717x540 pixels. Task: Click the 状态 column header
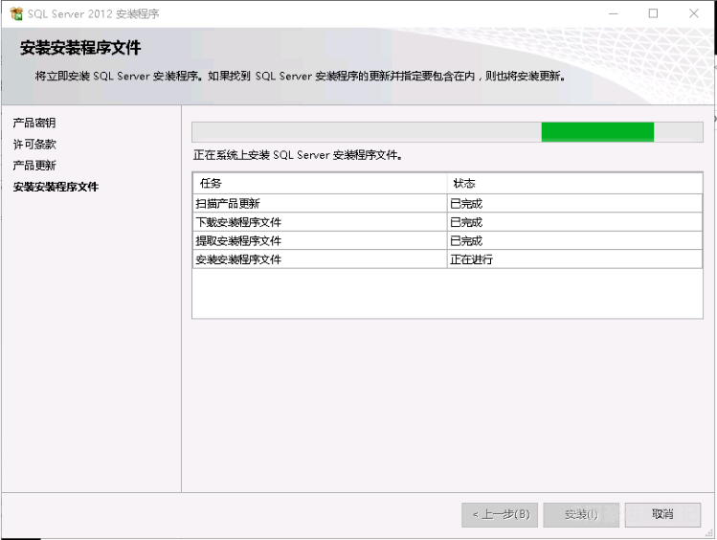coord(464,183)
